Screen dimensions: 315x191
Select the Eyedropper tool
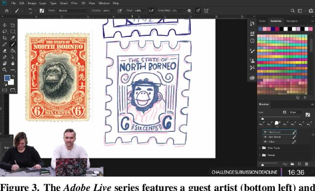pos(12,38)
